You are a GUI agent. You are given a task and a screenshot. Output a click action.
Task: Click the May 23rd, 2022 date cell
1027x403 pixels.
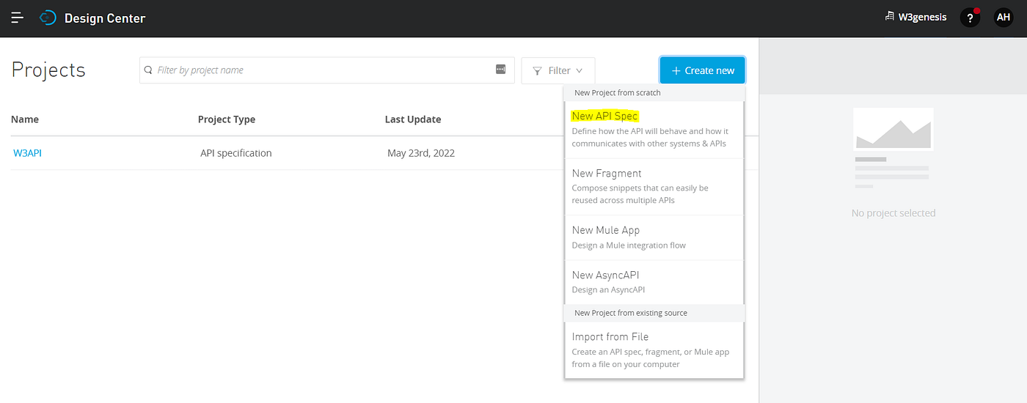click(421, 153)
